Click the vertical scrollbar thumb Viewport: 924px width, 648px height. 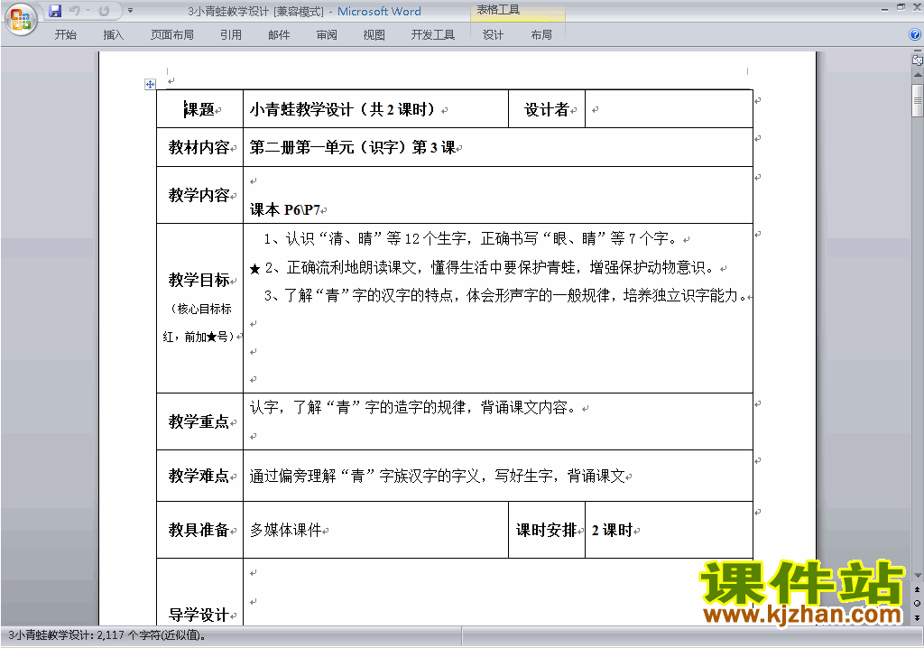918,101
